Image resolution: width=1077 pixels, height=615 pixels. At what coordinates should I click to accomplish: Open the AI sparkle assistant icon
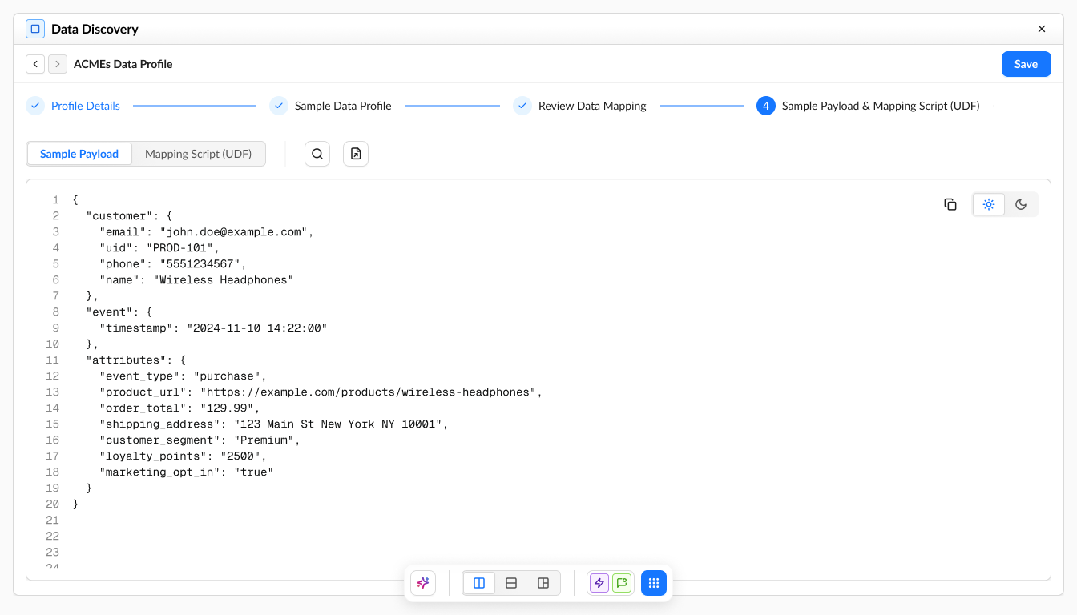coord(423,583)
